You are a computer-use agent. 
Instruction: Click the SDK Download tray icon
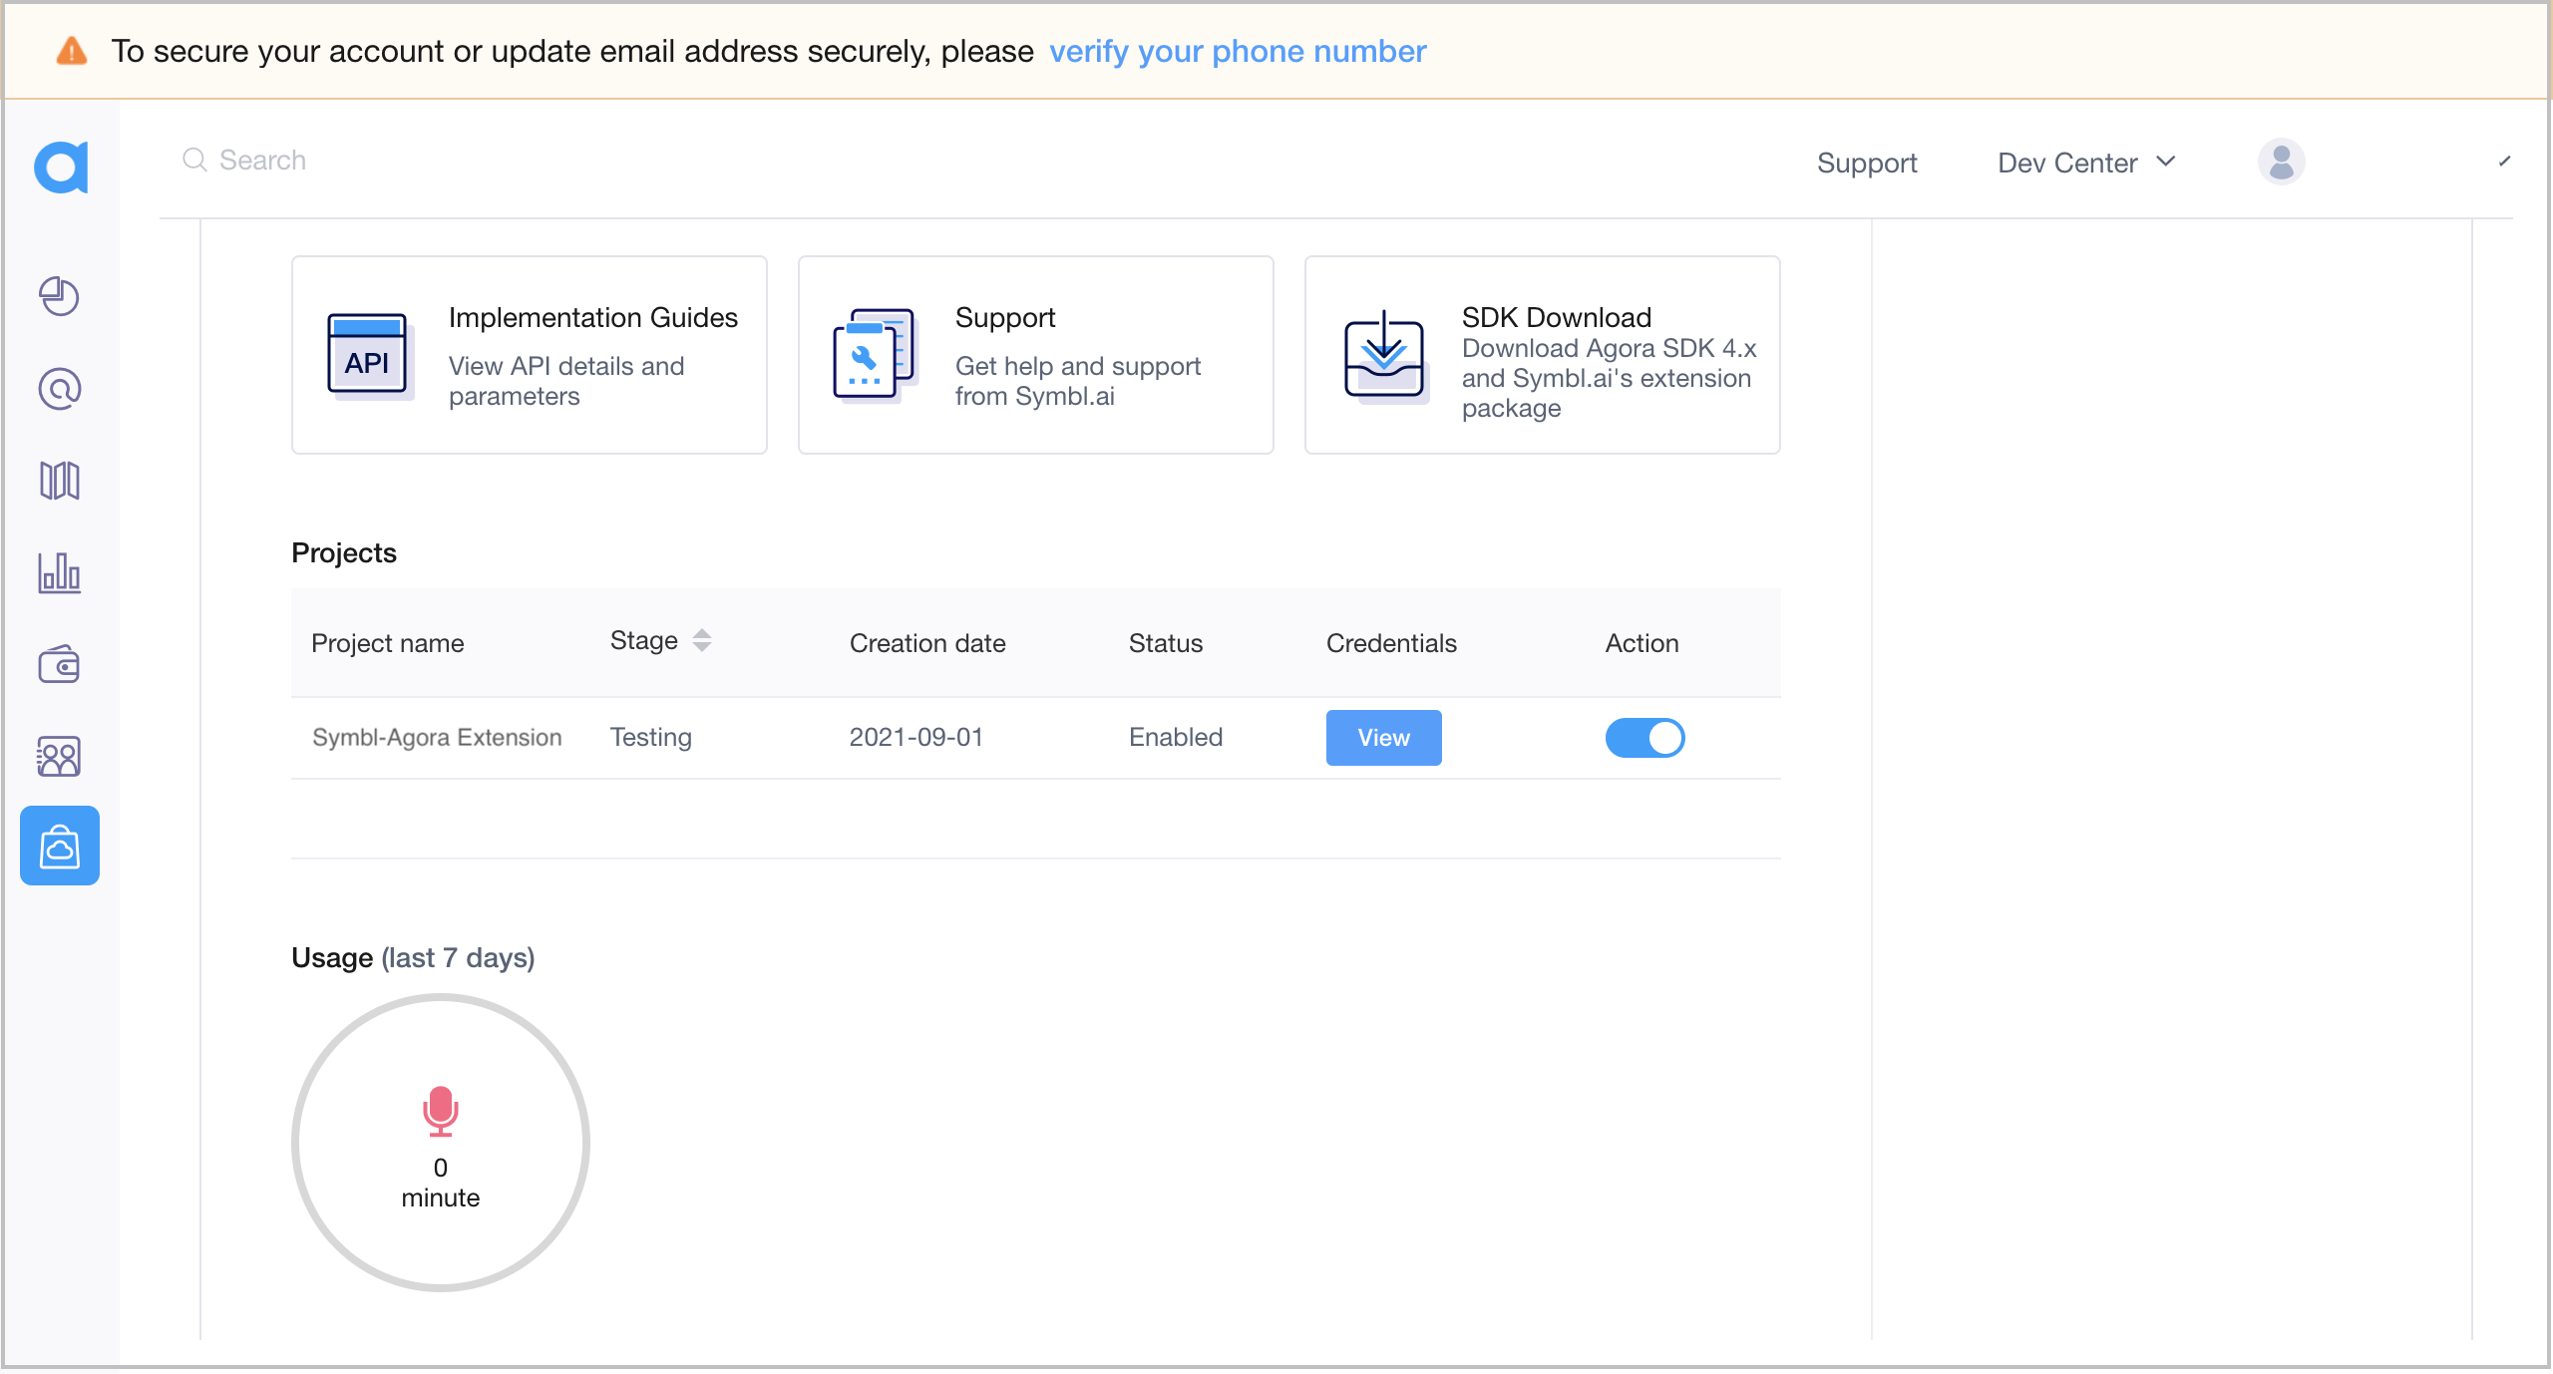click(1385, 355)
